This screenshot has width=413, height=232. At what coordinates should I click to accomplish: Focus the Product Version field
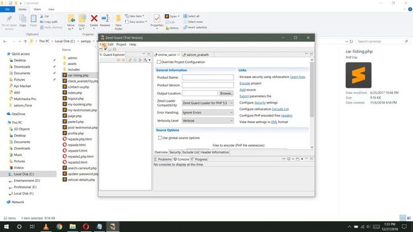click(x=208, y=85)
